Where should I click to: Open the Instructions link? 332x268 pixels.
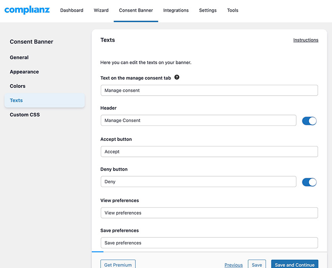306,40
